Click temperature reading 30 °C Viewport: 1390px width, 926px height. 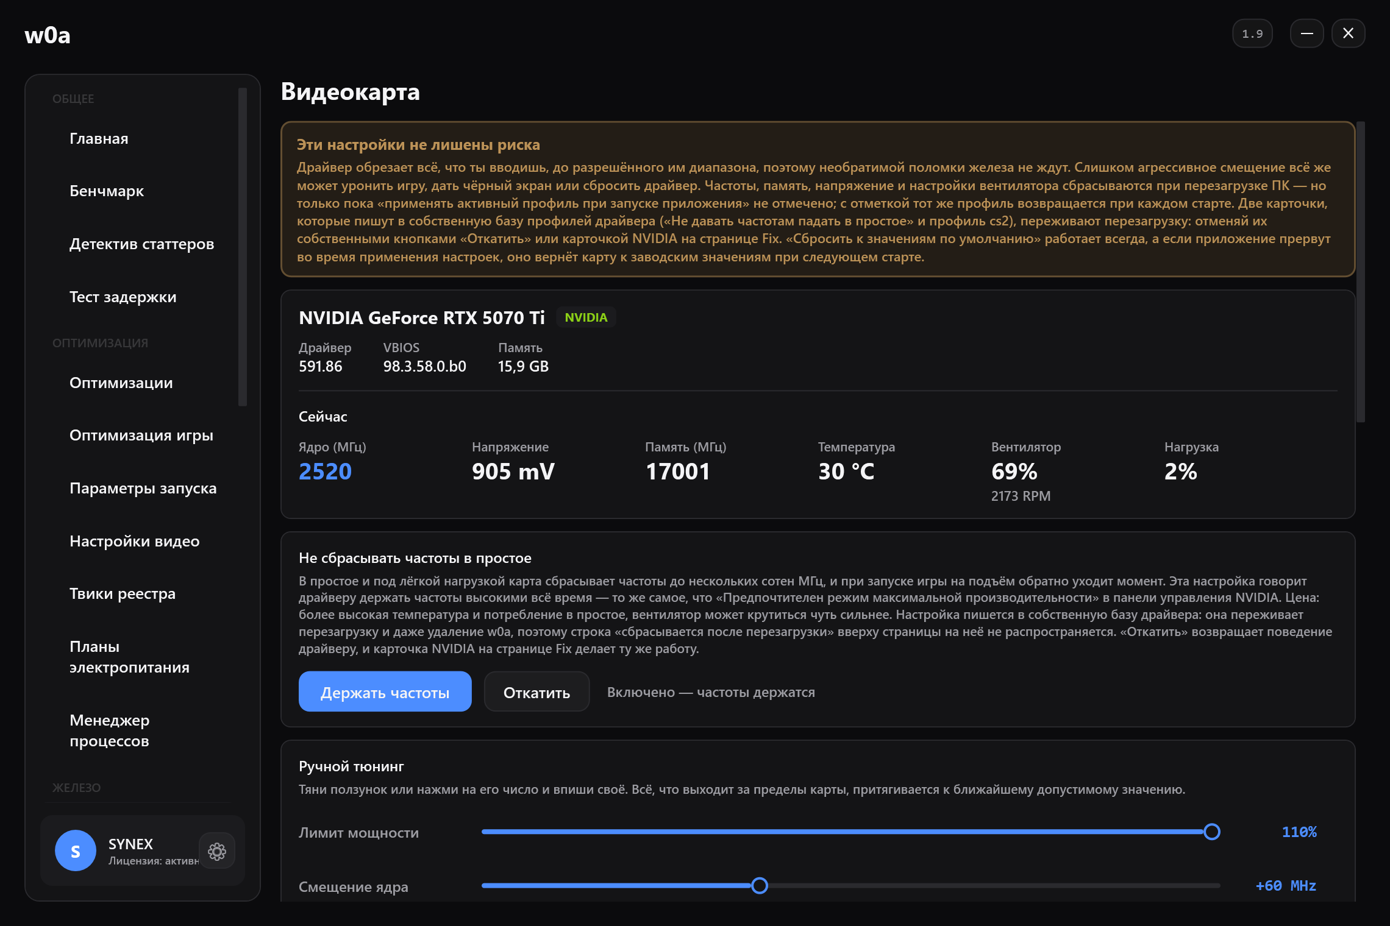coord(846,472)
